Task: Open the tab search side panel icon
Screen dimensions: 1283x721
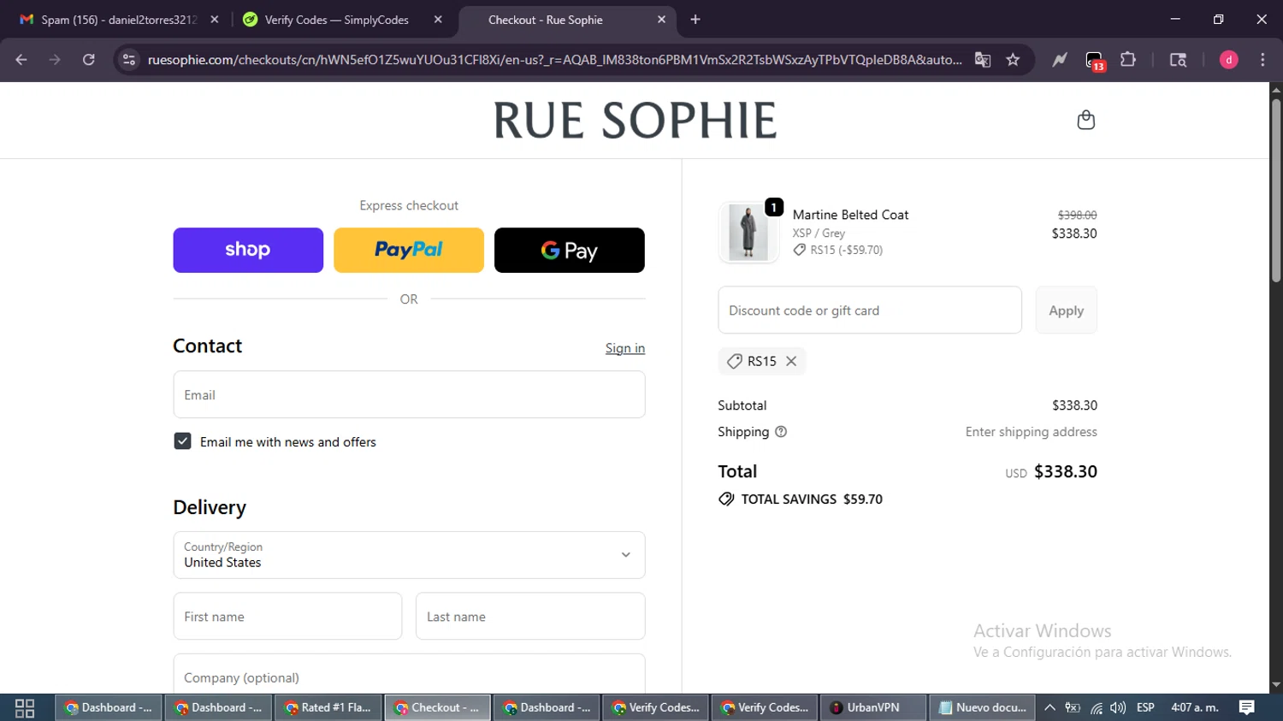Action: click(1178, 59)
